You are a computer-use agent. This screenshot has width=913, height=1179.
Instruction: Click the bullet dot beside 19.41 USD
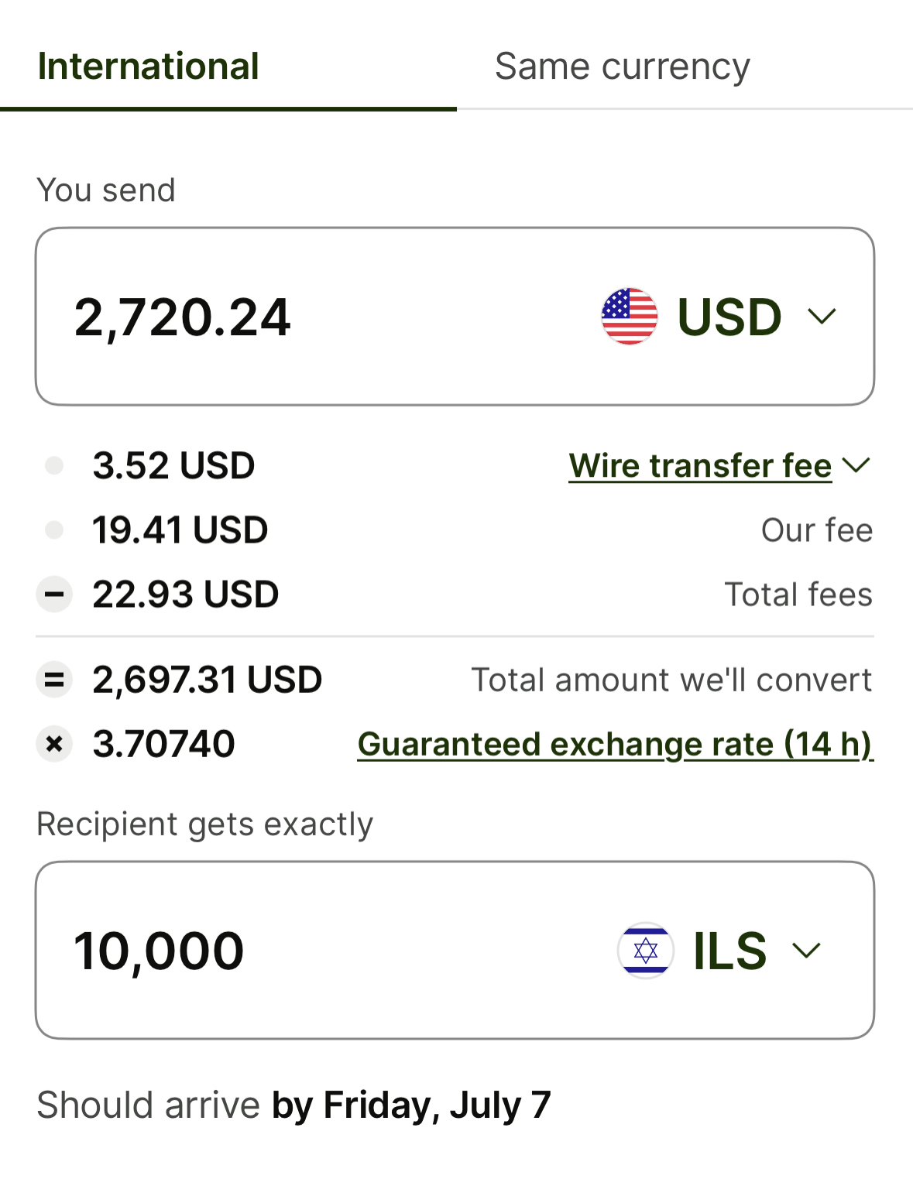pyautogui.click(x=54, y=530)
